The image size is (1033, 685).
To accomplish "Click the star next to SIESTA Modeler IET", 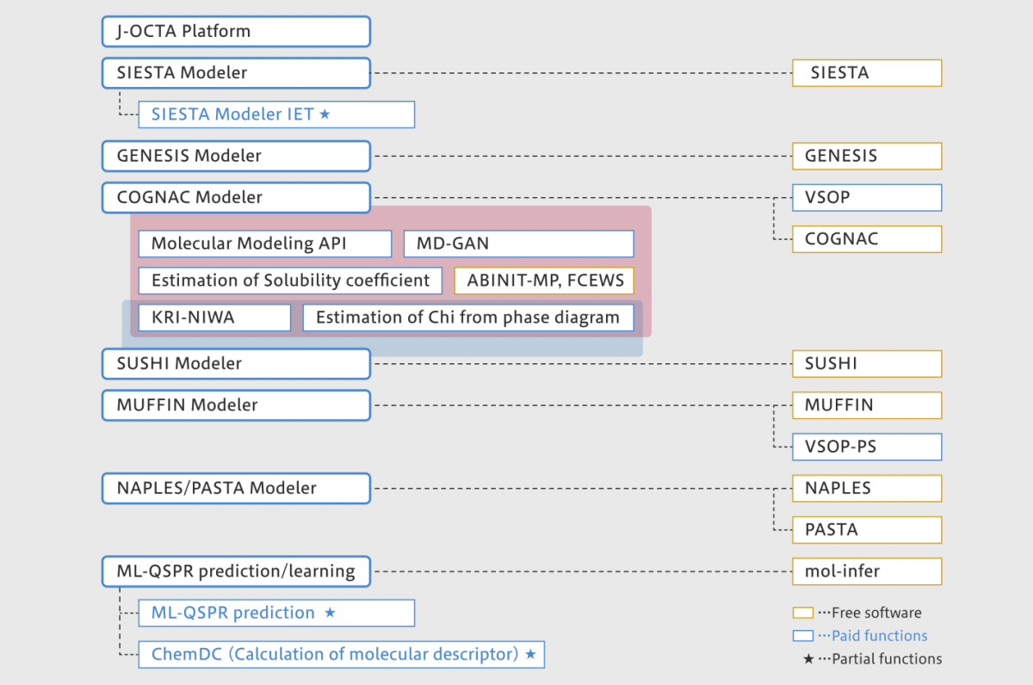I will coord(325,114).
